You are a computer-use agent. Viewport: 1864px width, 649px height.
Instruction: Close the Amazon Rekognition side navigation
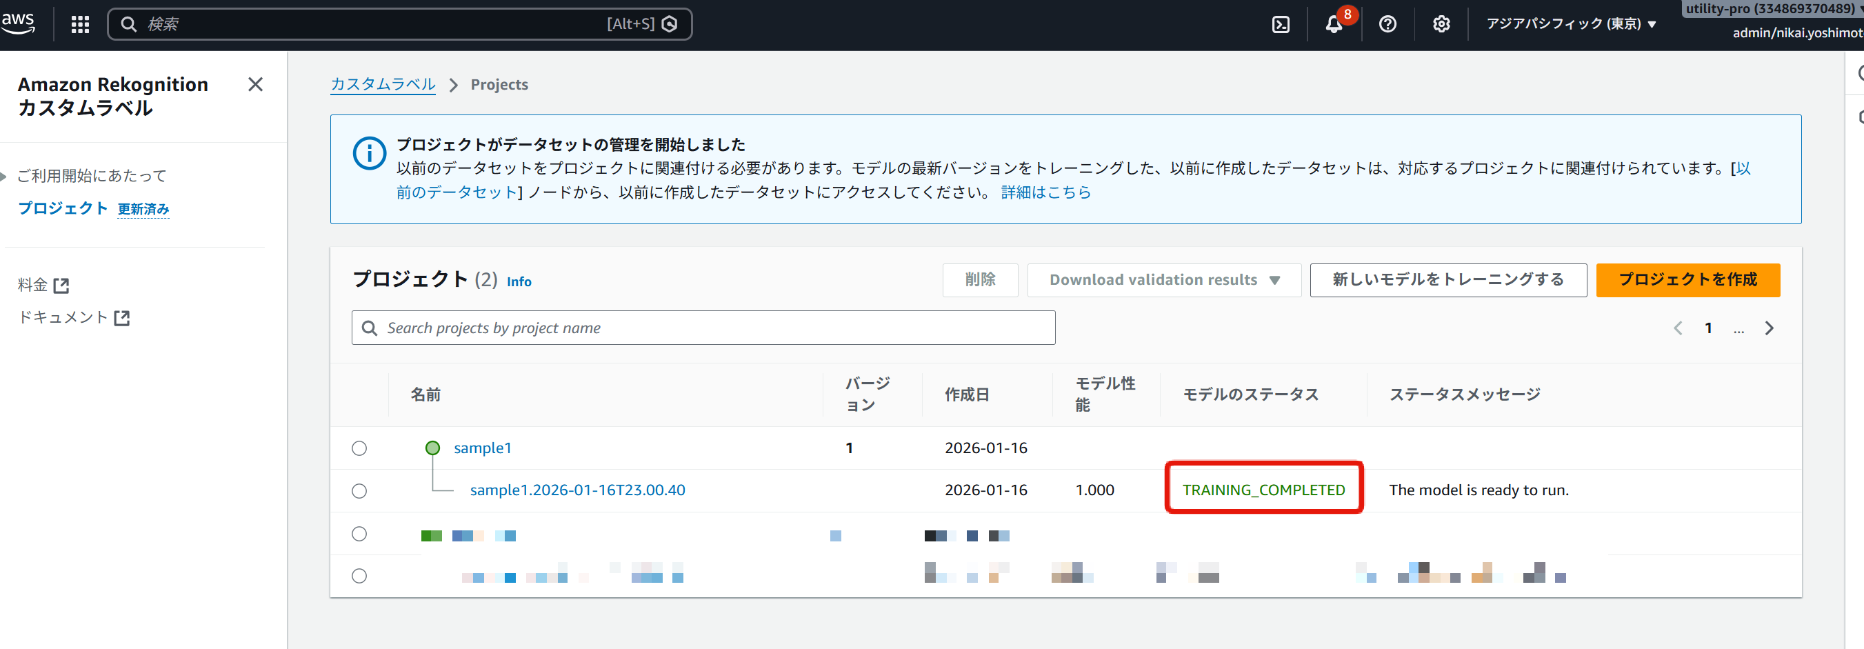(x=255, y=85)
